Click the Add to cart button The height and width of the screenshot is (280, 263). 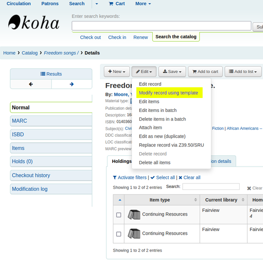(x=205, y=71)
